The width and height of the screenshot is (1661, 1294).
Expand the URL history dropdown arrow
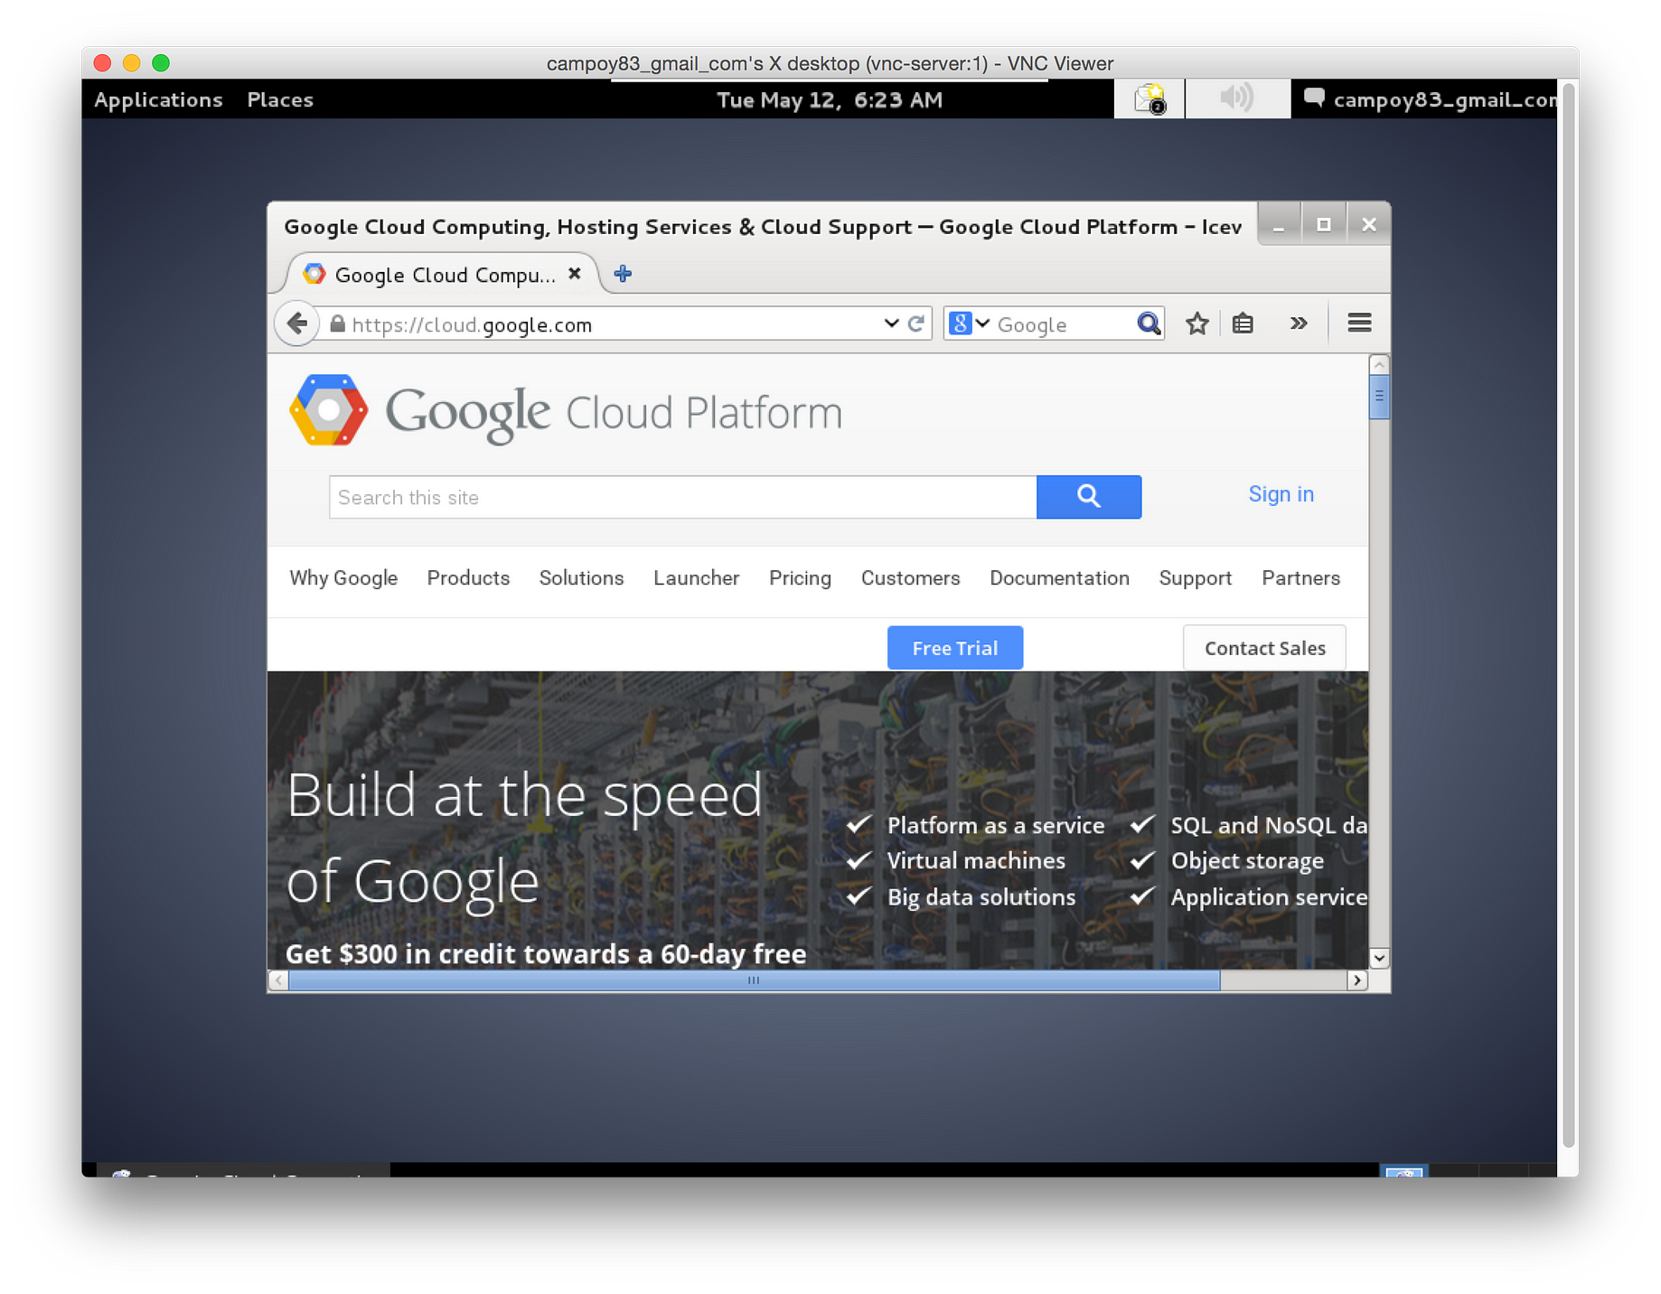coord(891,323)
